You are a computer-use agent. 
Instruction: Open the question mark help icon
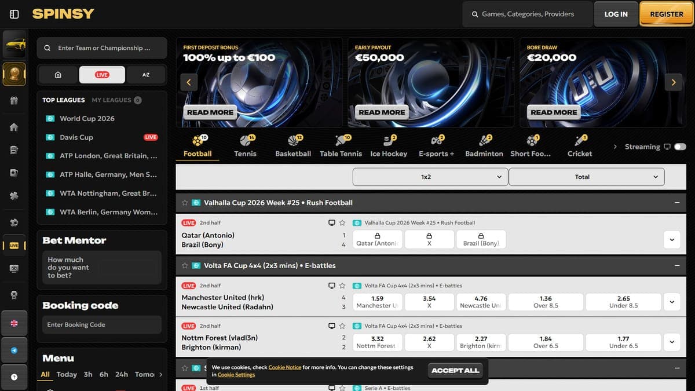14,377
